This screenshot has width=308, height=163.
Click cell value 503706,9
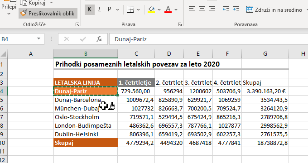[x=227, y=91]
